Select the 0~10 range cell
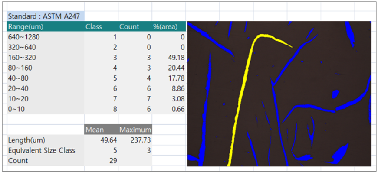The image size is (378, 172). (46, 109)
